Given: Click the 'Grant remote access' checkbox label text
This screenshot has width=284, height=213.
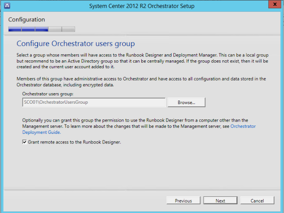Looking at the screenshot, I should click(74, 142).
